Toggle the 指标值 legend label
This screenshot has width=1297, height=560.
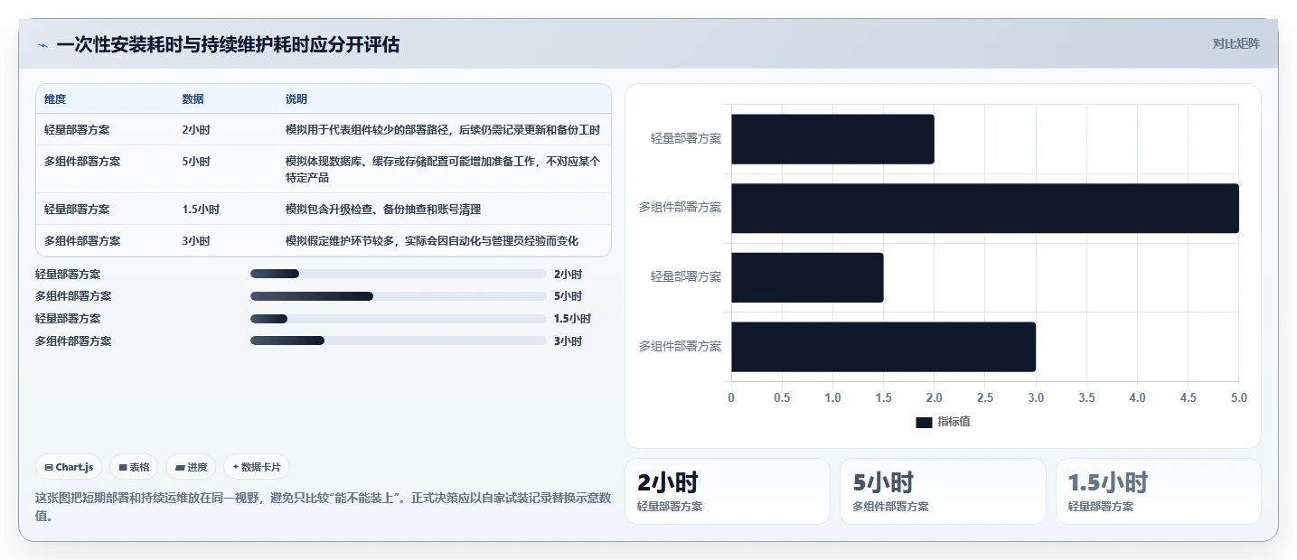click(x=954, y=422)
